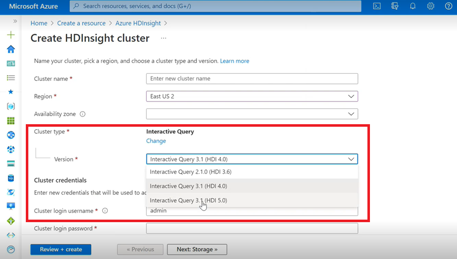Viewport: 457px width, 259px height.
Task: Open the Learn more link
Action: tap(235, 61)
